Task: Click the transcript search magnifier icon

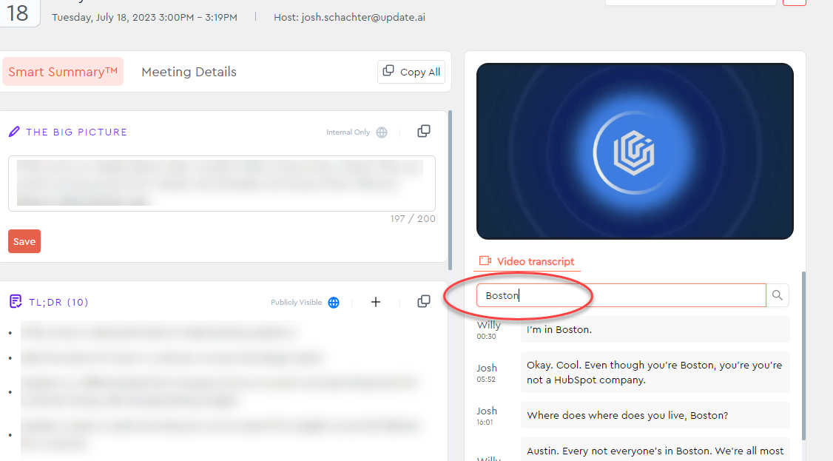Action: pyautogui.click(x=778, y=295)
